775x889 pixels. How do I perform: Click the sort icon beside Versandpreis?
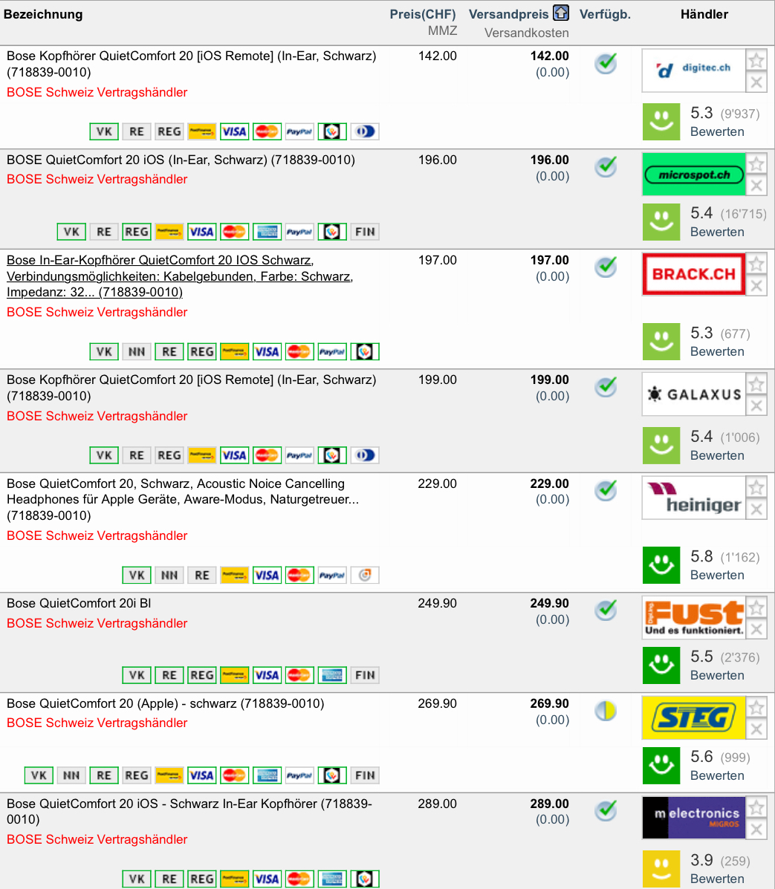[561, 13]
